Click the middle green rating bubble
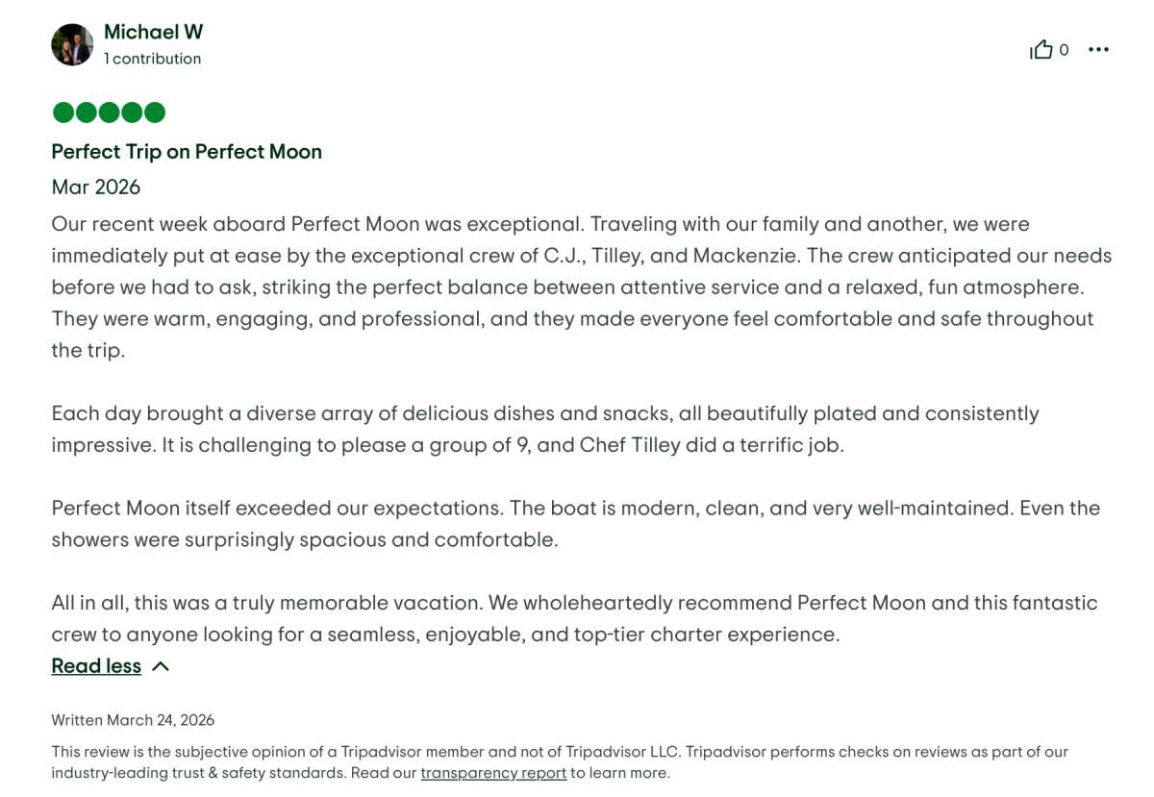This screenshot has height=797, width=1154. (109, 112)
